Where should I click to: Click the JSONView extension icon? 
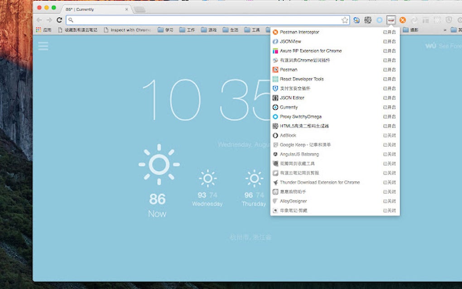coord(276,41)
